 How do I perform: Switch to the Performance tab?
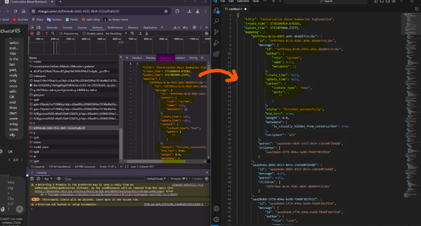coord(115,27)
